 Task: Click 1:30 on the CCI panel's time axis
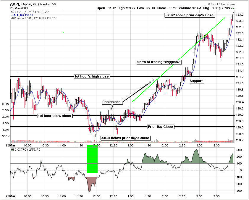click(x=148, y=196)
